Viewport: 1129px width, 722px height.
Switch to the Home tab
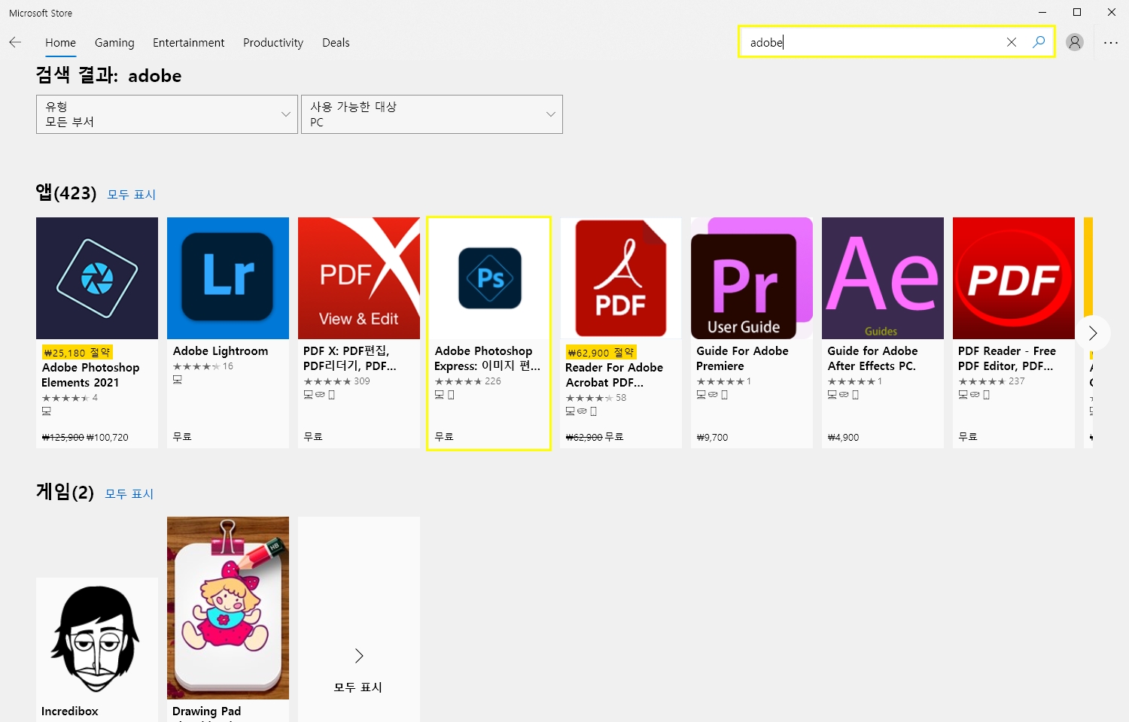tap(60, 43)
